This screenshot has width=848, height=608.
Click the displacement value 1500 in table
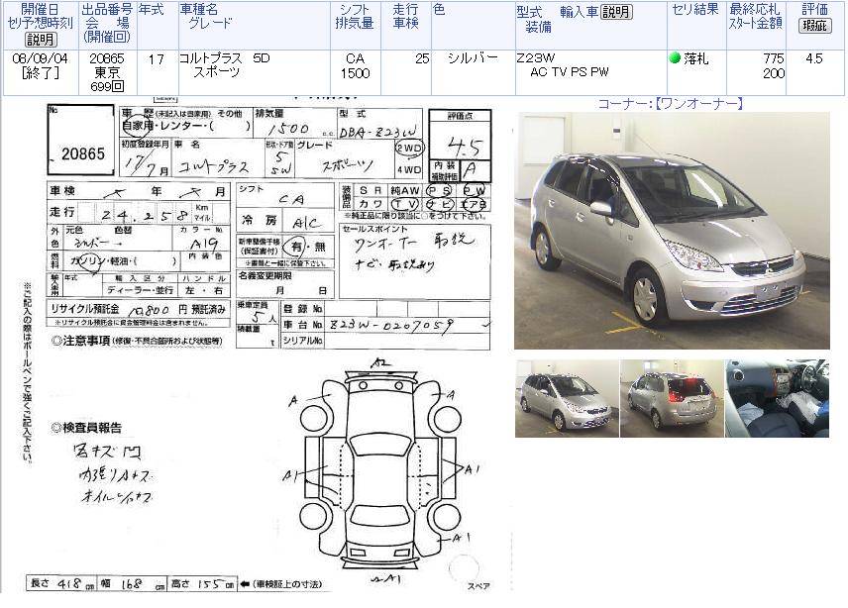pos(355,73)
